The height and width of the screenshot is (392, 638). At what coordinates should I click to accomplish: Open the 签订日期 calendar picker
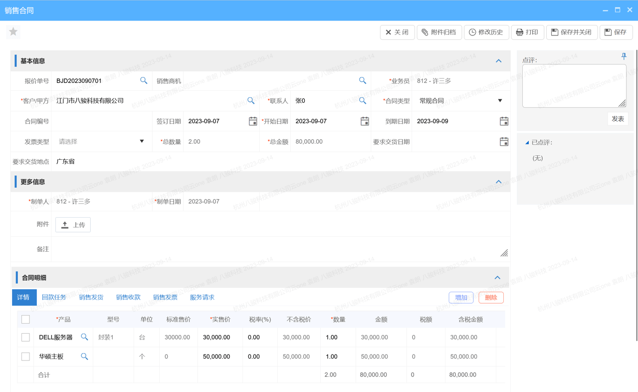(253, 121)
